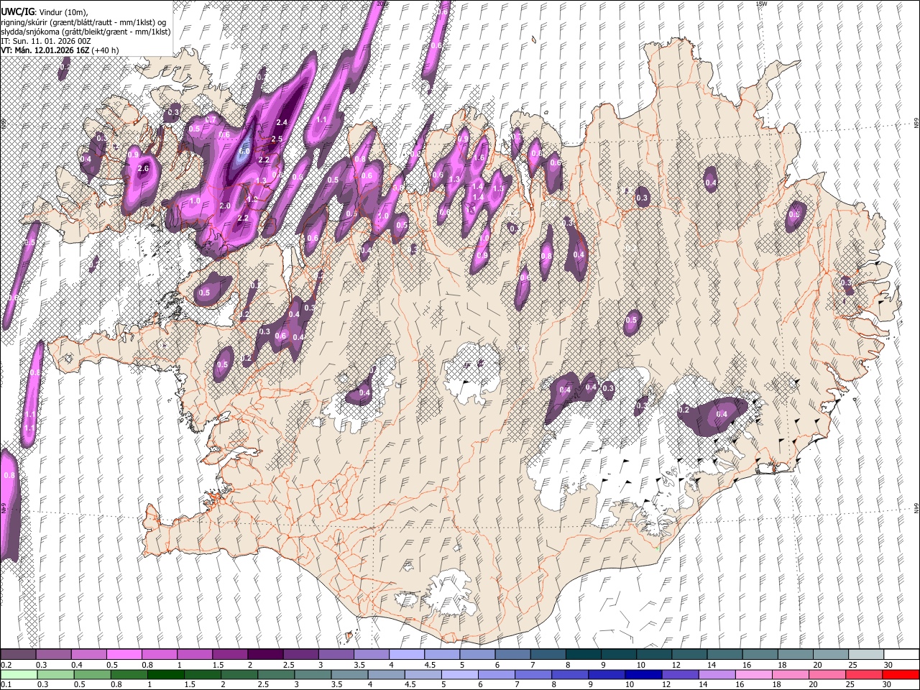Click the purple-row 2–2.5 darkest purple swatch
This screenshot has height=690, width=920.
point(265,655)
